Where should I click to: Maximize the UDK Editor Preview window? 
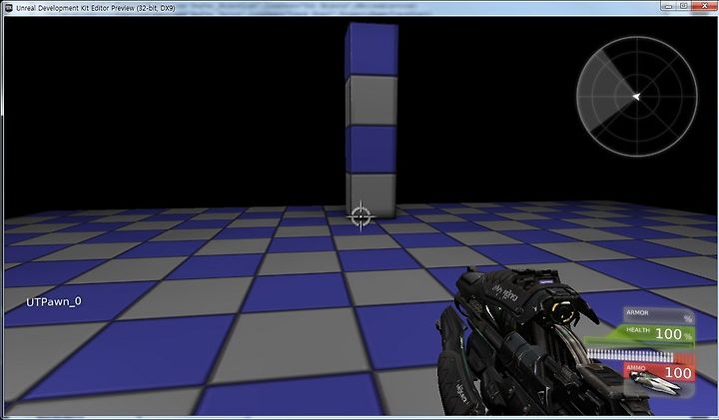[684, 6]
